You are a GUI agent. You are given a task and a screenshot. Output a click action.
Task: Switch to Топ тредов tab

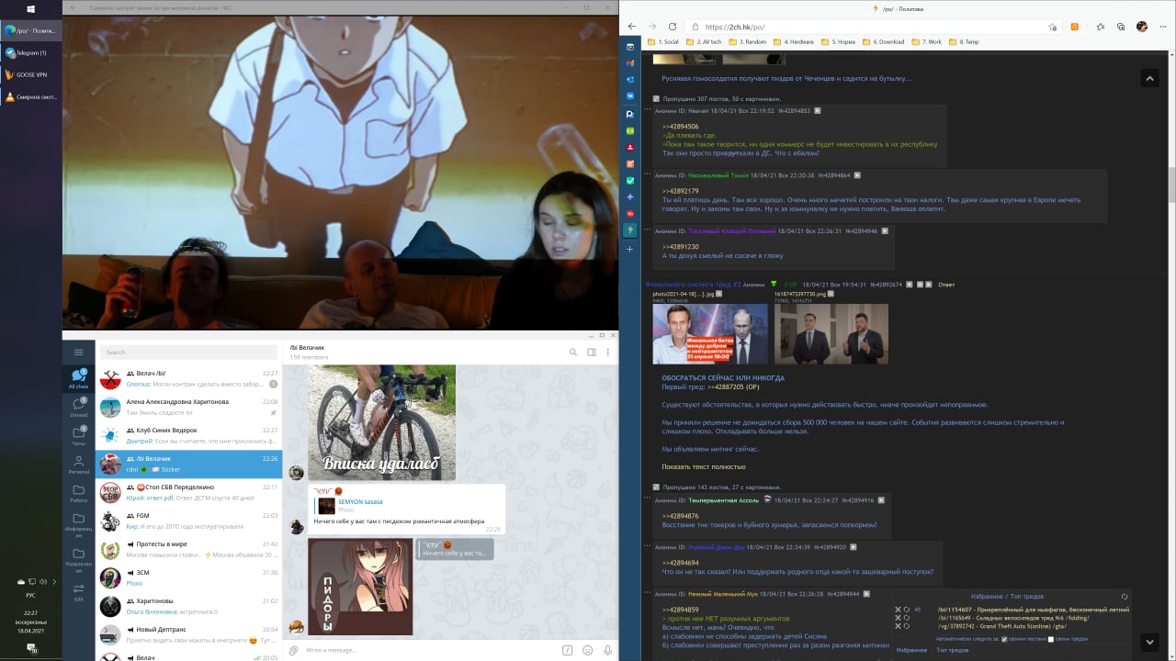[x=952, y=650]
